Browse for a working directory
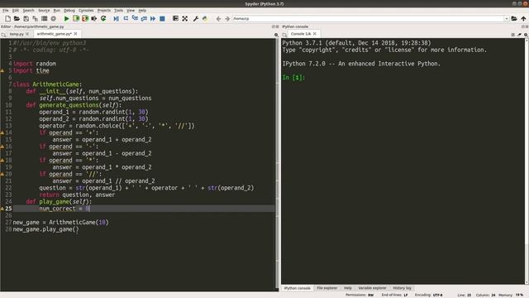The image size is (529, 298). click(x=514, y=18)
